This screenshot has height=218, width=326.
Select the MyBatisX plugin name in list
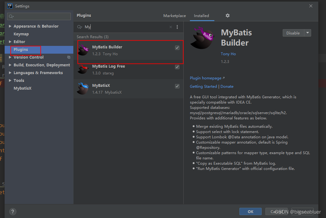coord(101,86)
